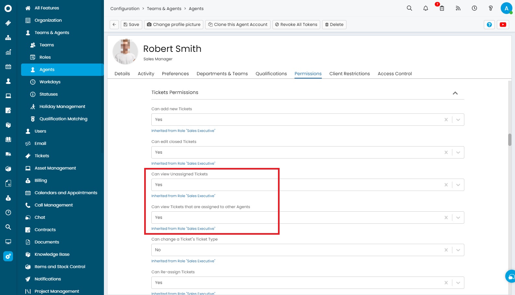Open 'Can change a Ticket's Ticket Type' dropdown
The image size is (515, 295).
tap(458, 250)
